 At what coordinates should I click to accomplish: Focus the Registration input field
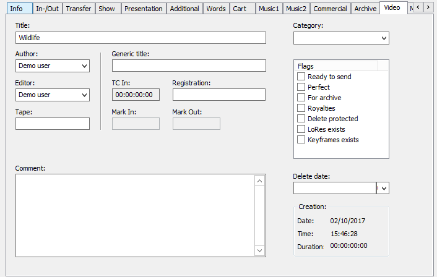pyautogui.click(x=218, y=95)
